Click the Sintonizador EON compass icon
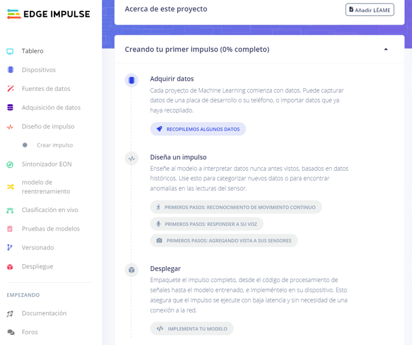412x345 pixels. click(x=10, y=165)
